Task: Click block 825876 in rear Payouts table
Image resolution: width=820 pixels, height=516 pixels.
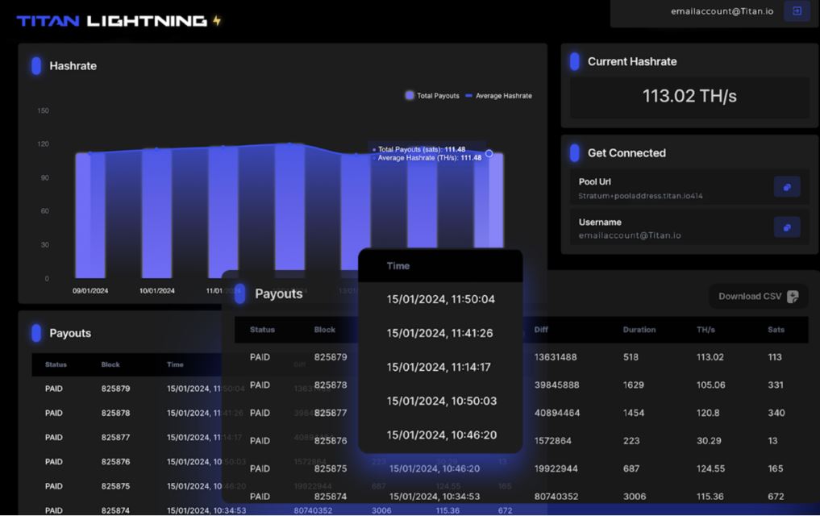Action: pos(115,462)
